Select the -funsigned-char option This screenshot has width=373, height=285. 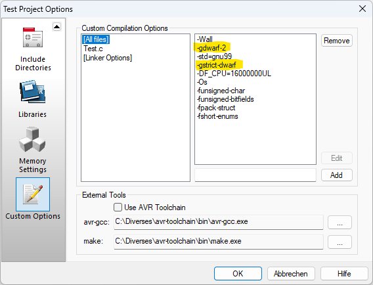(221, 91)
